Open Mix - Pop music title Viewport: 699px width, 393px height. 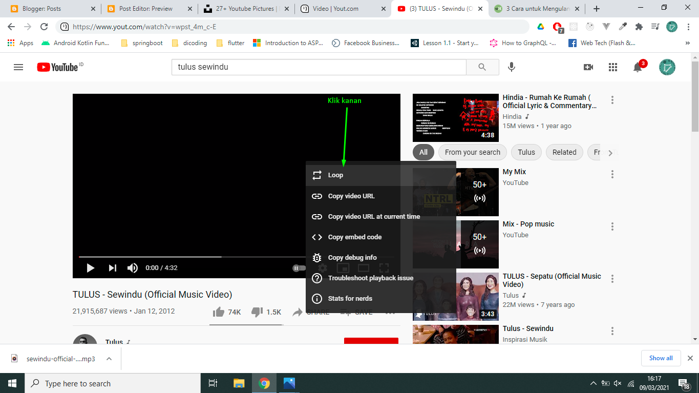(528, 224)
